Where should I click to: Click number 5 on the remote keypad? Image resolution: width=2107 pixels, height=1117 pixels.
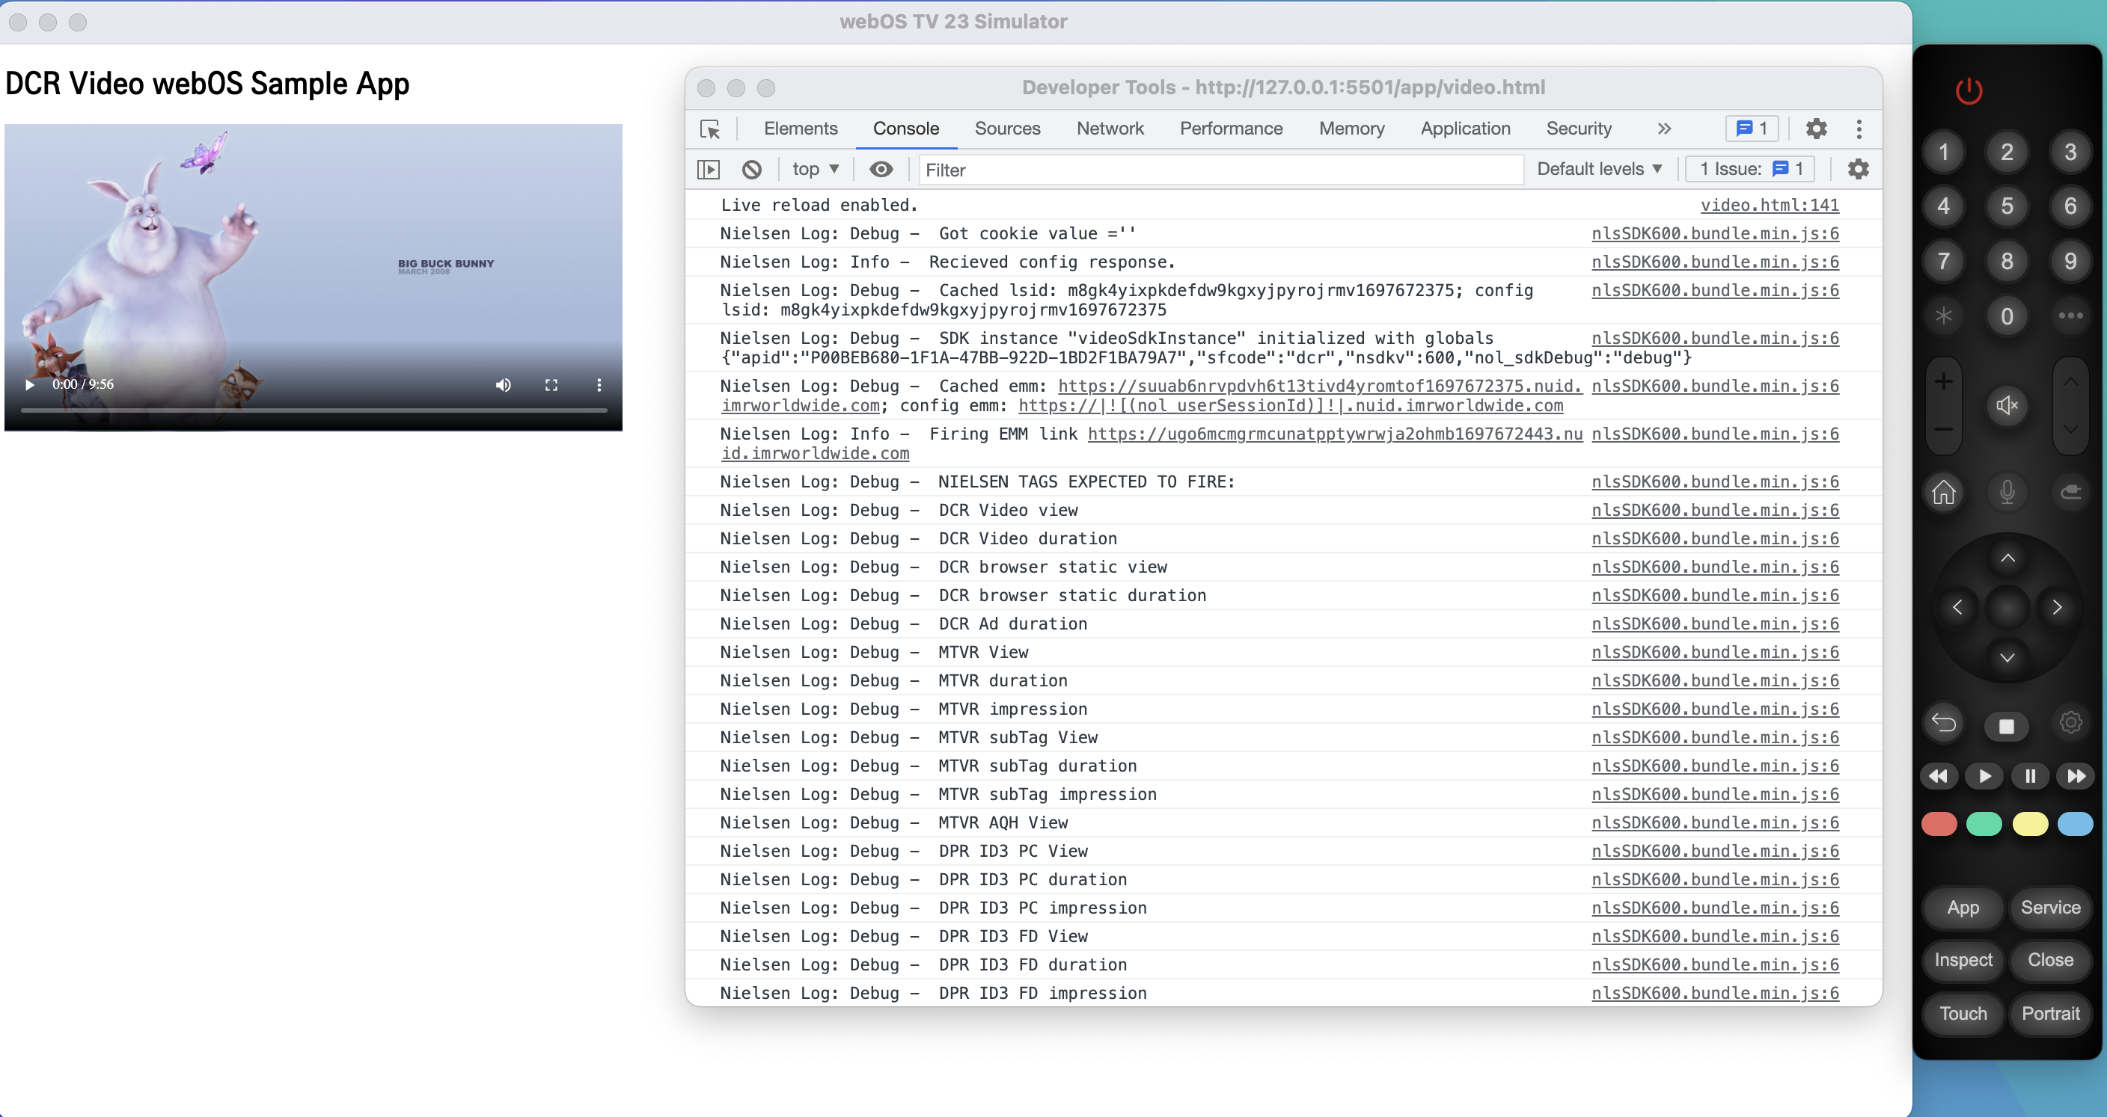(2007, 206)
